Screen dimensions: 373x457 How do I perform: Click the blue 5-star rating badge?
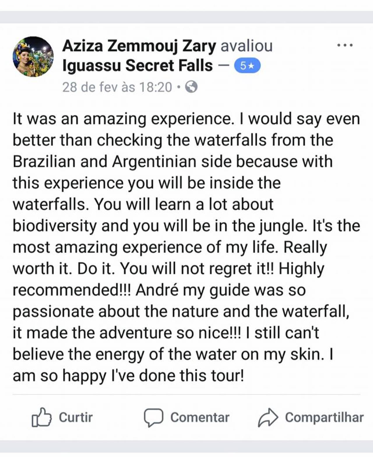point(247,66)
